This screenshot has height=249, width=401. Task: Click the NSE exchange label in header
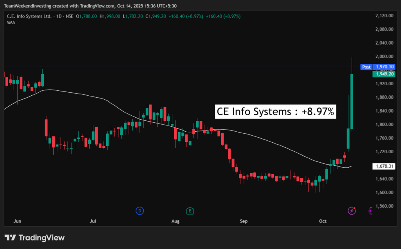point(70,16)
